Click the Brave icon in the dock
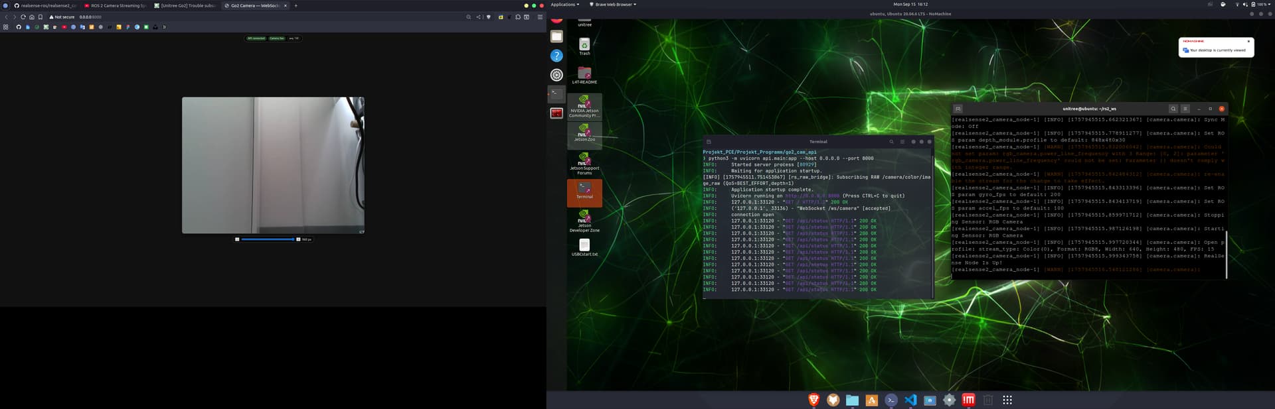Screen dimensions: 1275x409 [813, 400]
